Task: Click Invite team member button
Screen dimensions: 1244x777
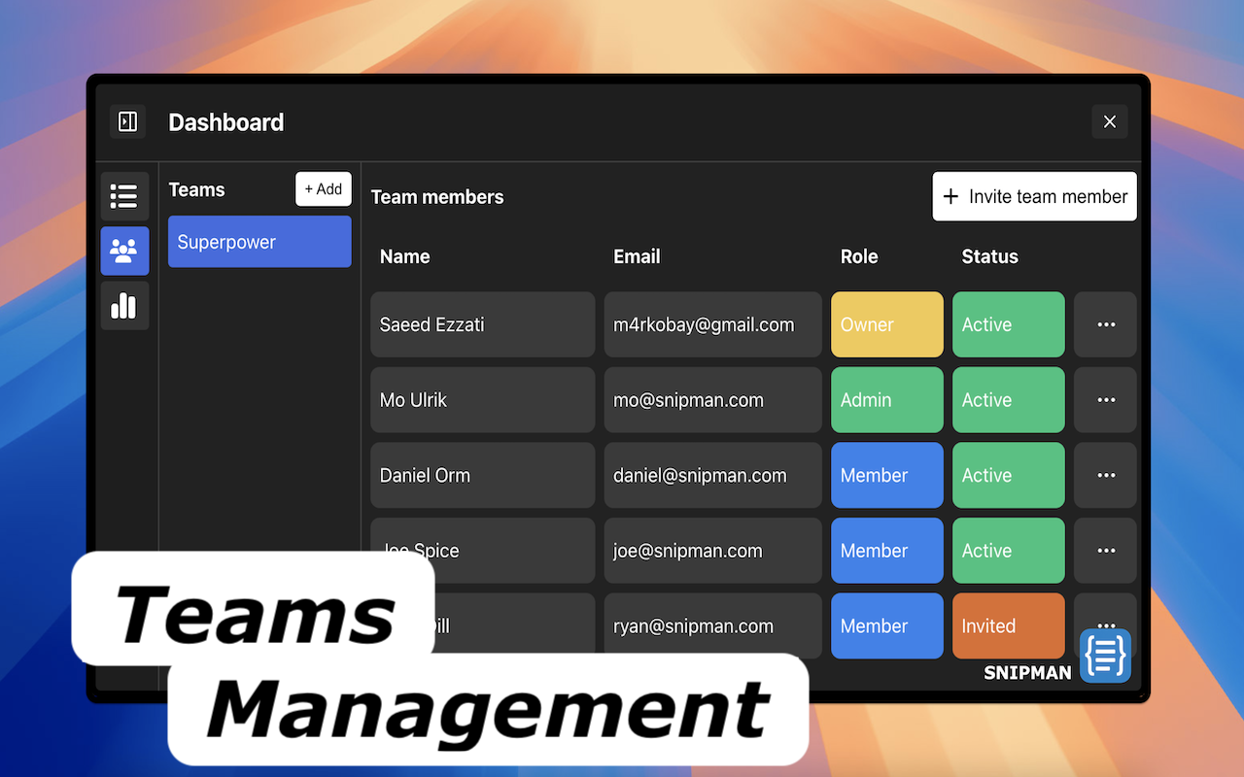Action: [1034, 196]
